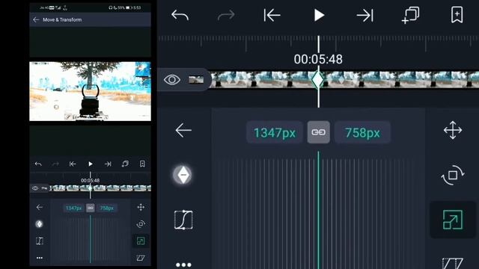Image resolution: width=479 pixels, height=269 pixels.
Task: Click the small video clip strip in phone timeline
Action: coord(100,188)
